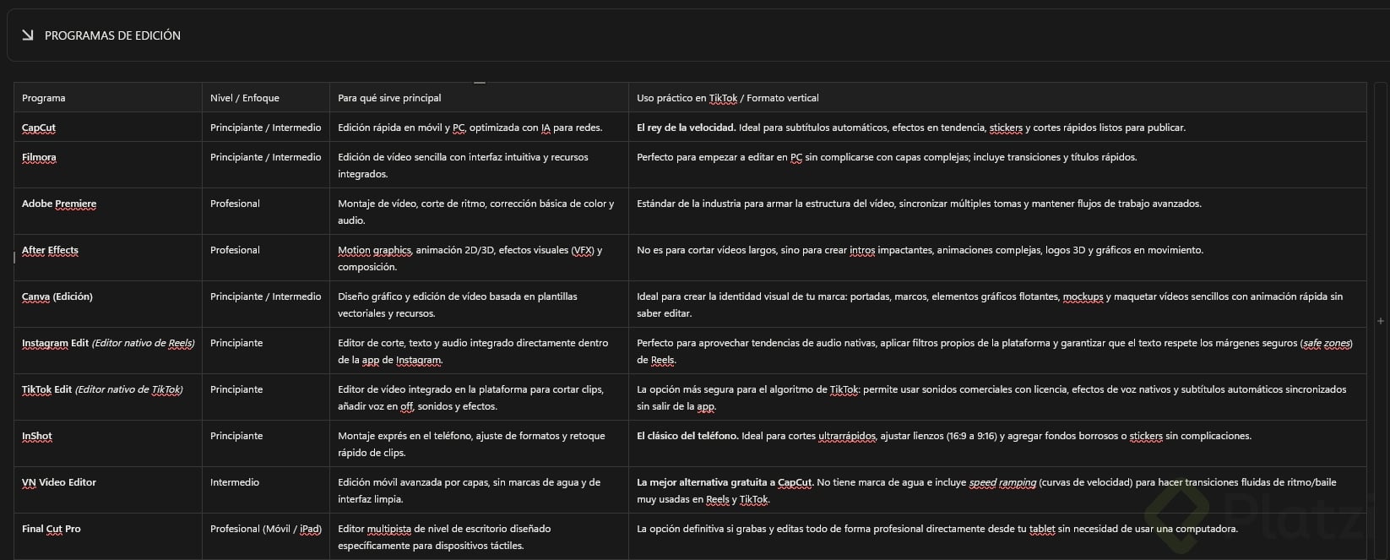
Task: Select Principiante cell in TikTok Edit row
Action: pyautogui.click(x=266, y=397)
